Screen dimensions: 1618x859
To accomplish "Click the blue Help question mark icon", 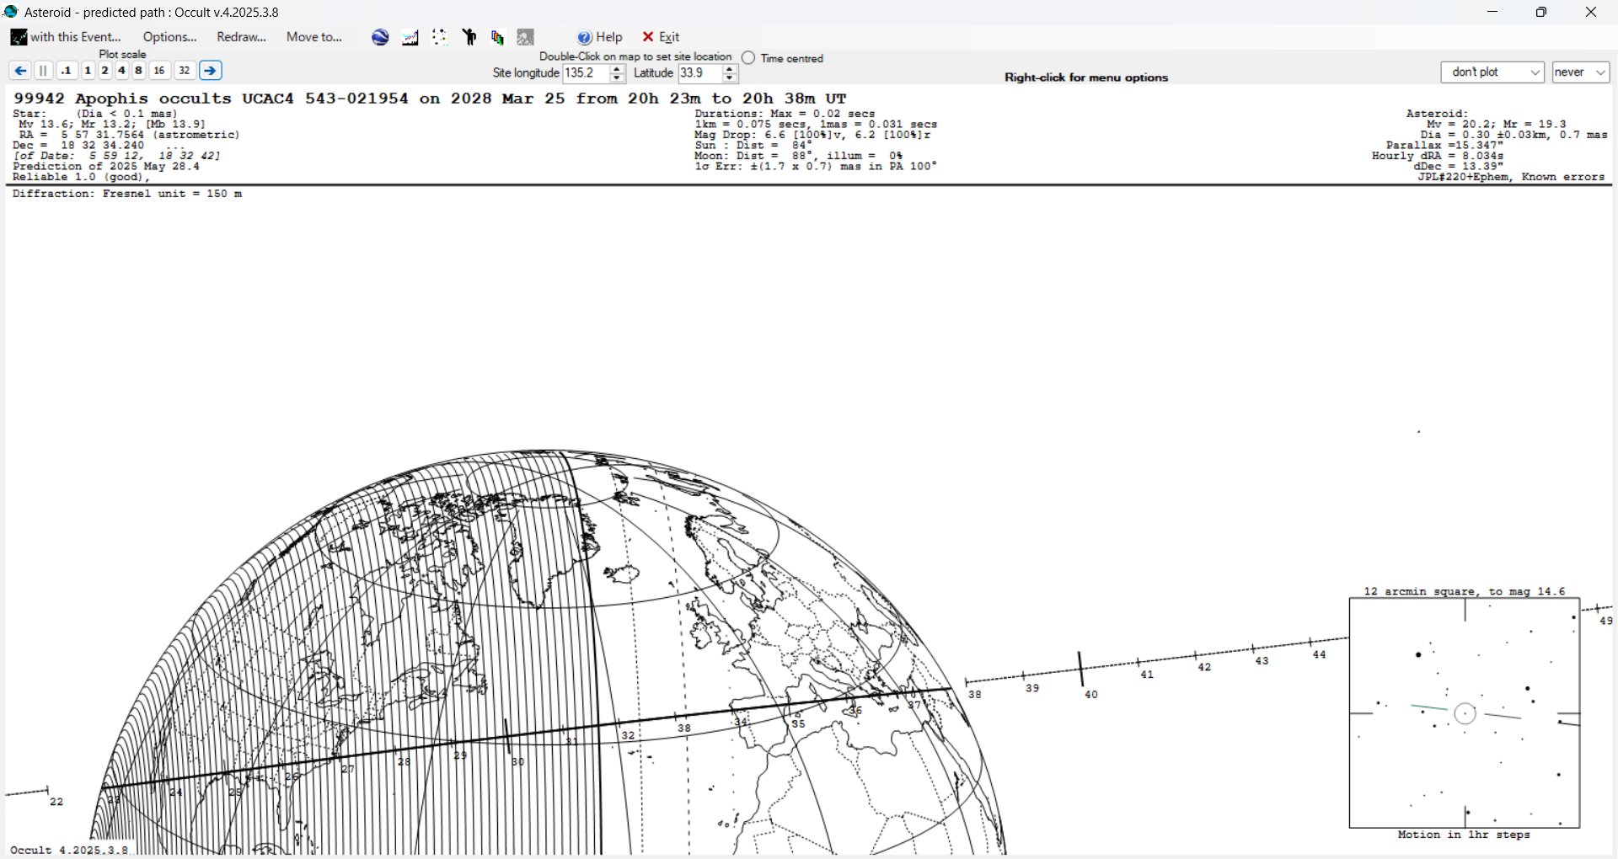I will [585, 37].
